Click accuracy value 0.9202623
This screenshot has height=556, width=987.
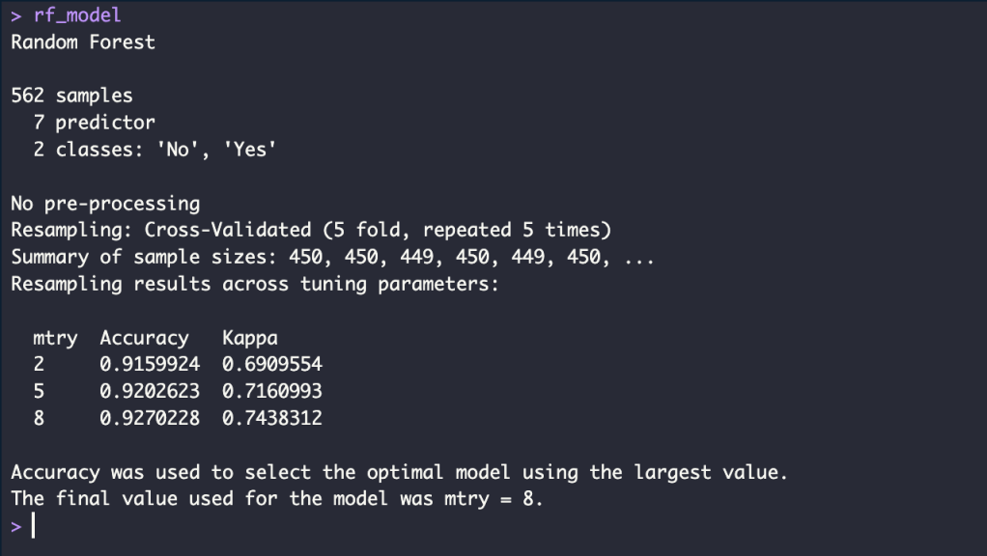(x=150, y=392)
